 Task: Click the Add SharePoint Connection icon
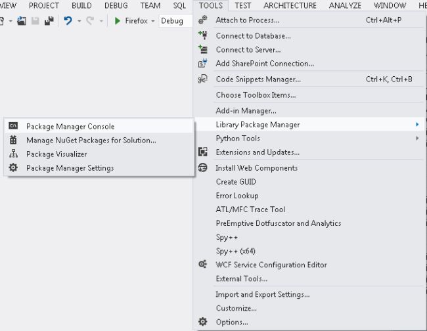coord(203,64)
